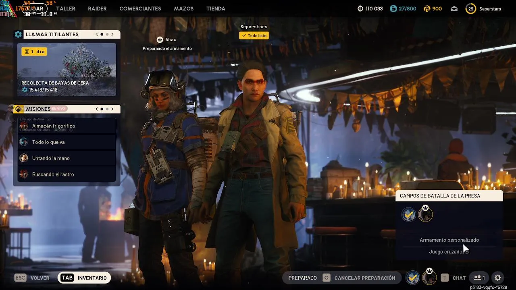Click the checkmark player avatar in map panel
516x290 pixels.
[x=409, y=214]
